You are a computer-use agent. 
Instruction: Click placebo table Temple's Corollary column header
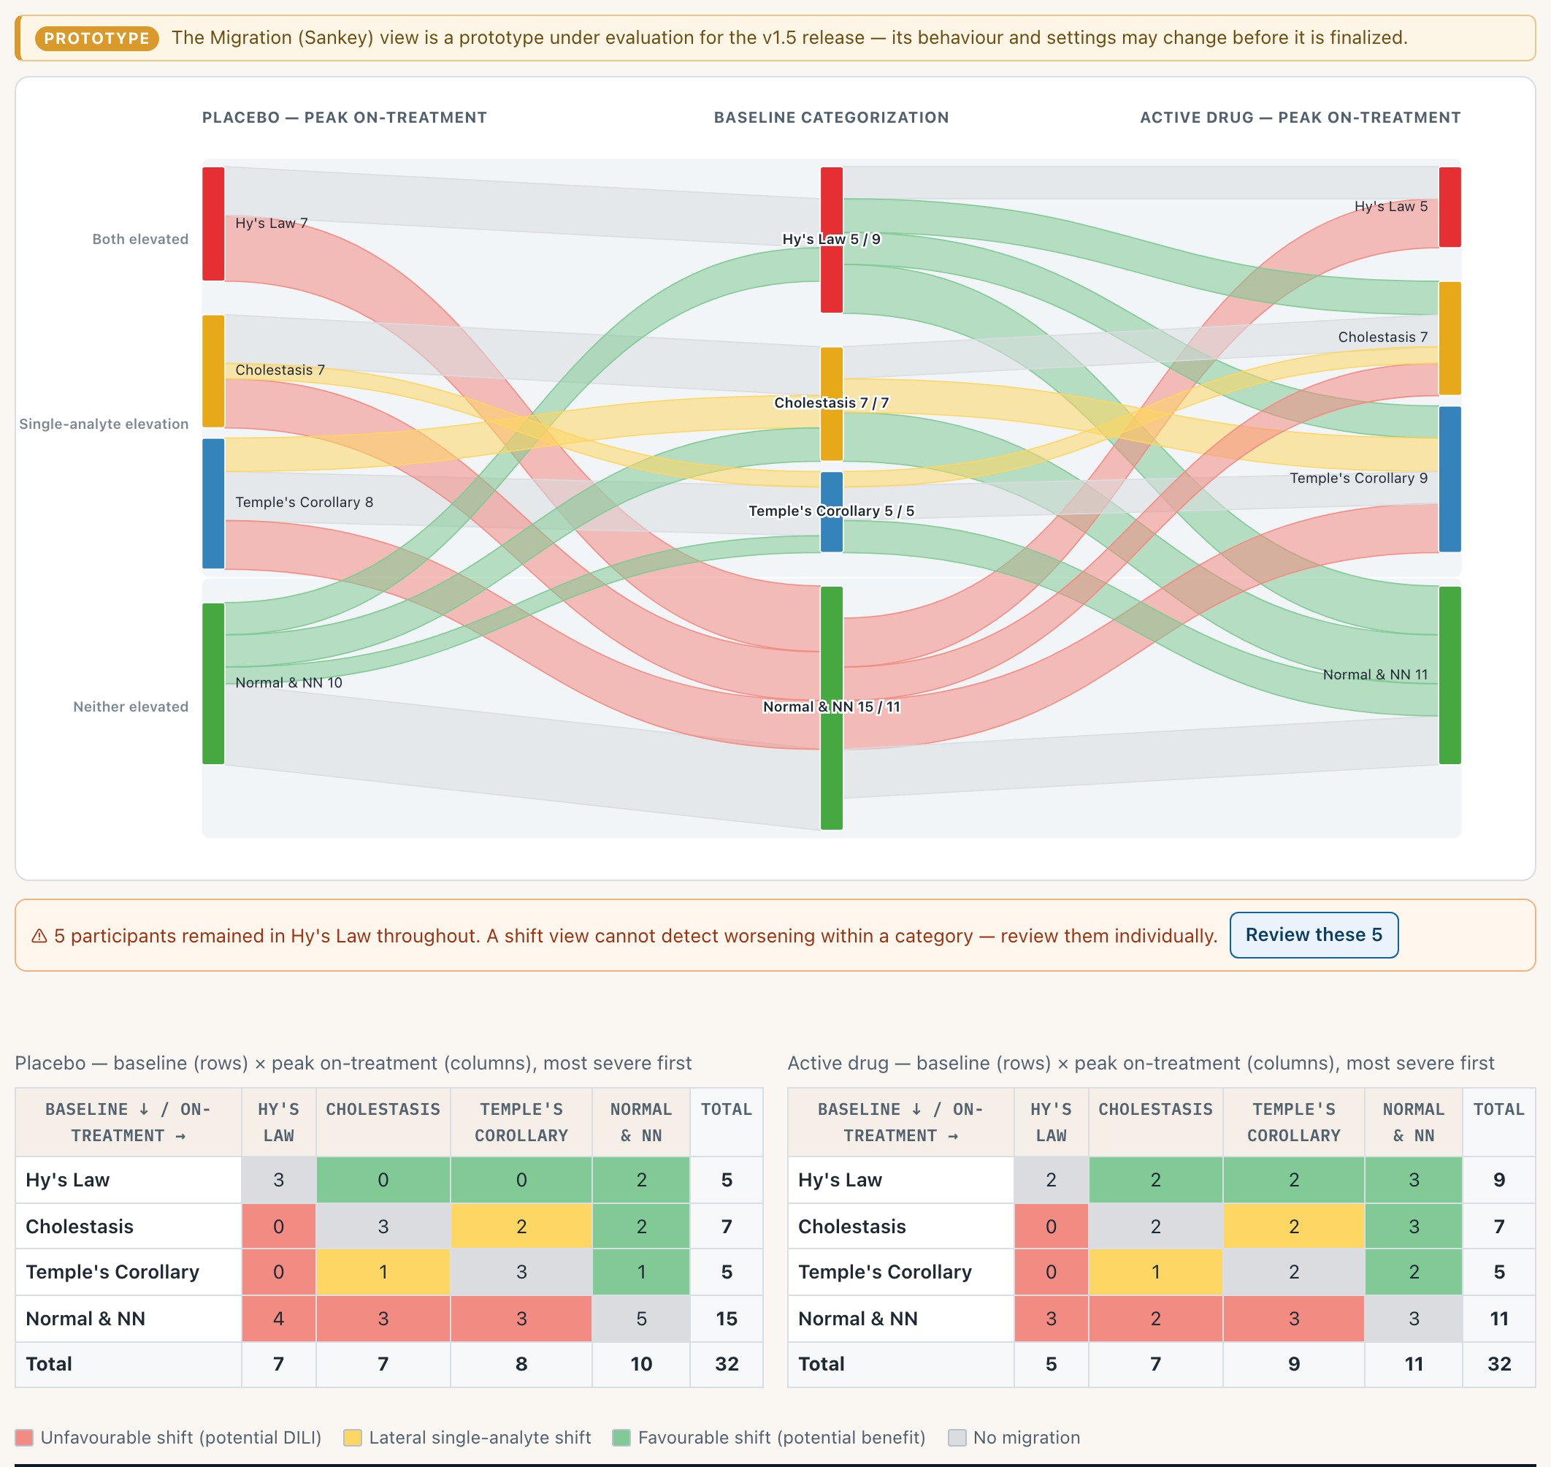521,1122
